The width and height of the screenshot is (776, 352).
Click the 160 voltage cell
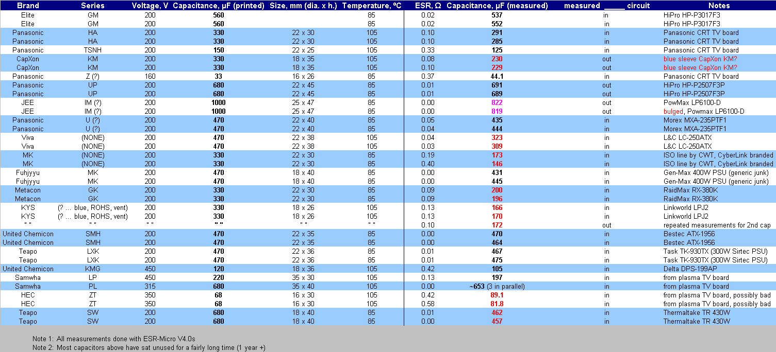pyautogui.click(x=150, y=76)
